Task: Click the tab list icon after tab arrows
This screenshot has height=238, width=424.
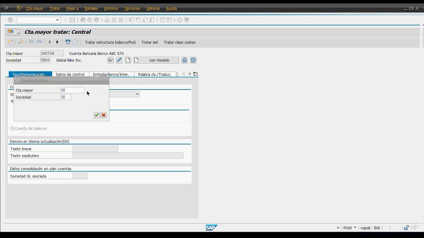Action: tap(195, 74)
